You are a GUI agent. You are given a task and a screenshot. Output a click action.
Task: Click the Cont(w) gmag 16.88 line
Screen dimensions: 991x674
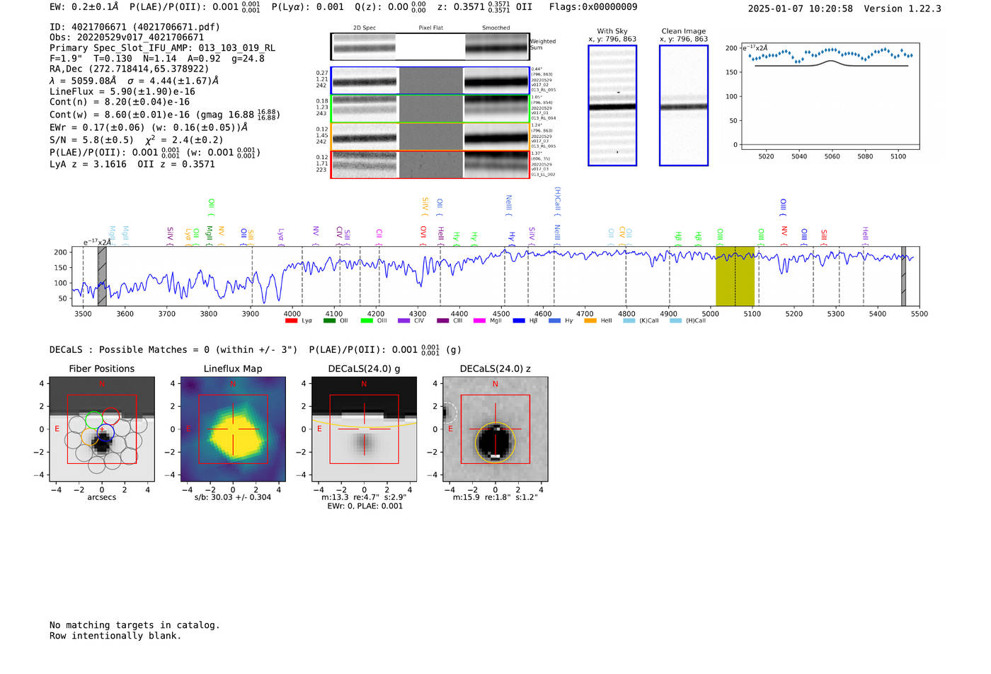[165, 114]
